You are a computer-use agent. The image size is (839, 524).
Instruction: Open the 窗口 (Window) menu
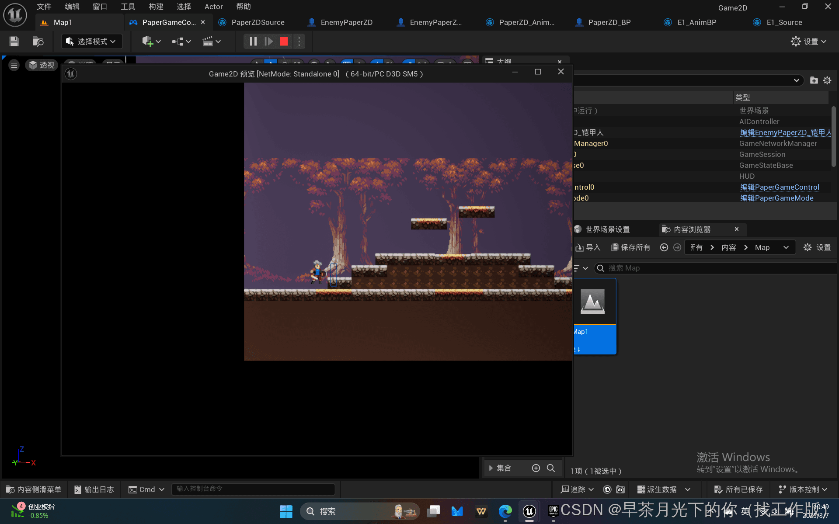(100, 7)
